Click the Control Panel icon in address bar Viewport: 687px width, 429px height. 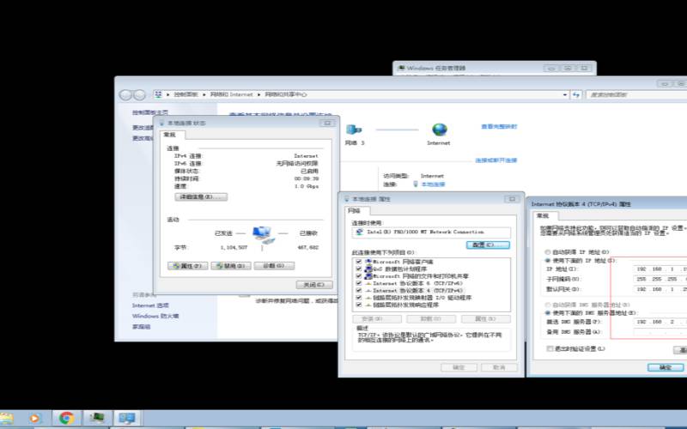159,94
